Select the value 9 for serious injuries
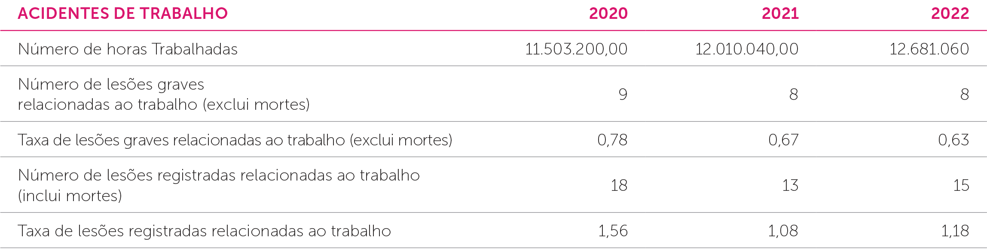 [623, 94]
